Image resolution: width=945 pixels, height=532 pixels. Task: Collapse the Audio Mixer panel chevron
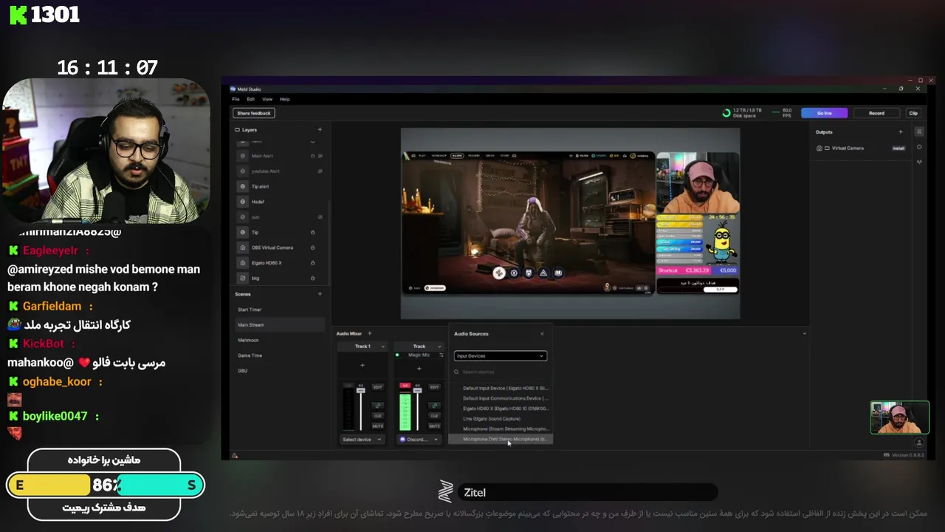click(x=804, y=334)
